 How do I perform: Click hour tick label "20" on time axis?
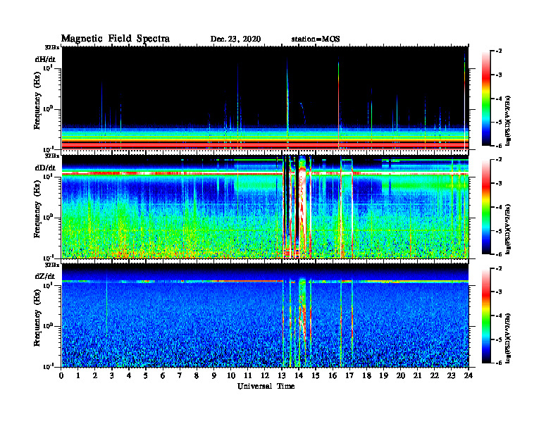coord(400,376)
